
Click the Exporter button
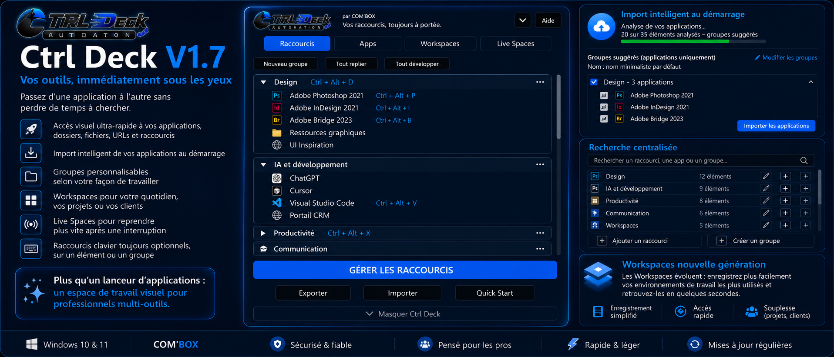point(313,293)
